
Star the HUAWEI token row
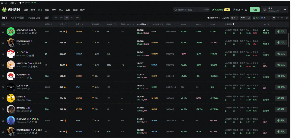3,76
